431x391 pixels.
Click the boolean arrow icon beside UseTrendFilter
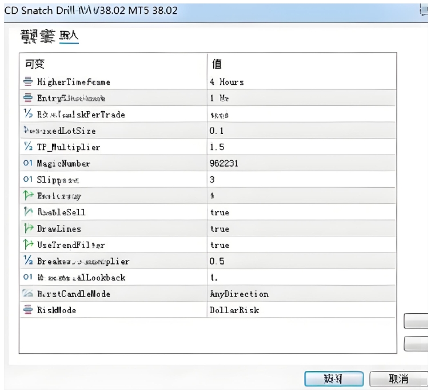pyautogui.click(x=28, y=245)
